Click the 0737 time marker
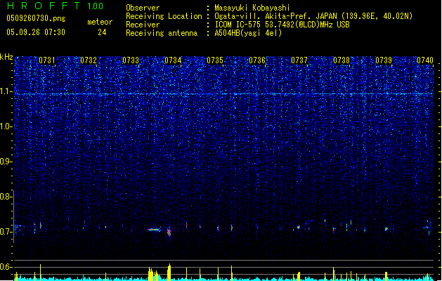The height and width of the screenshot is (281, 442). tap(299, 60)
